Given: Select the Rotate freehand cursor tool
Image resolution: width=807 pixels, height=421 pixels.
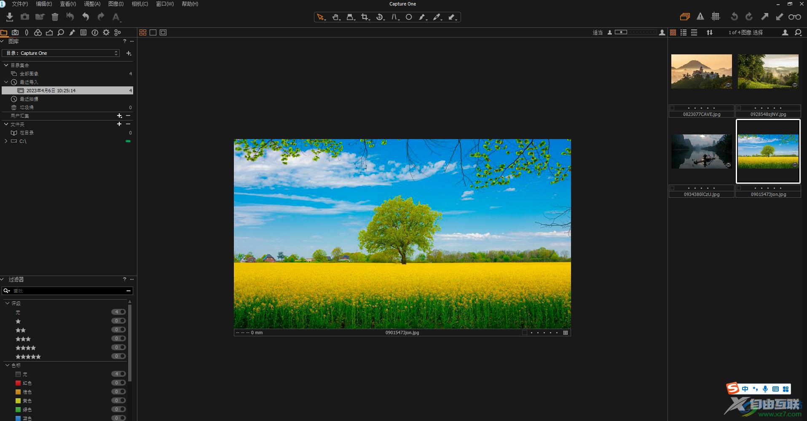Looking at the screenshot, I should [380, 17].
